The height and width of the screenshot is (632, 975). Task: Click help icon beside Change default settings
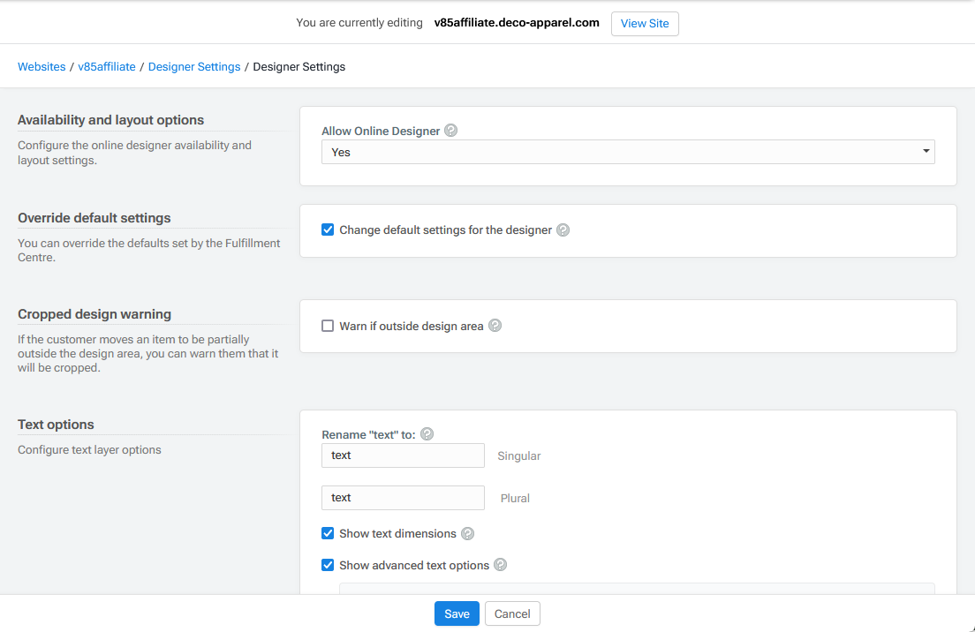click(x=563, y=230)
